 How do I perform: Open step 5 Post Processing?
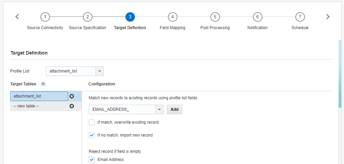pyautogui.click(x=215, y=17)
